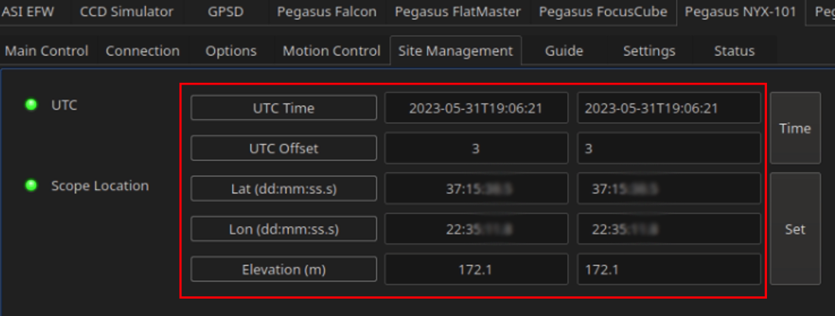Click the editable Elevation (m) input field
835x316 pixels.
click(x=669, y=269)
